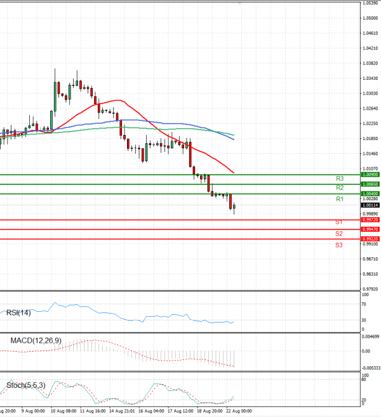Click the 1.05390 price axis value
The height and width of the screenshot is (417, 381).
tap(370, 3)
